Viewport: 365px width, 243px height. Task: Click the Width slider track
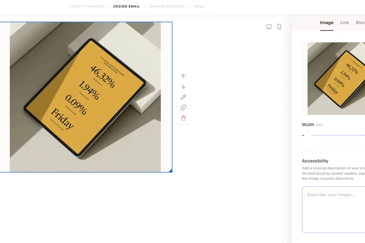(x=338, y=135)
